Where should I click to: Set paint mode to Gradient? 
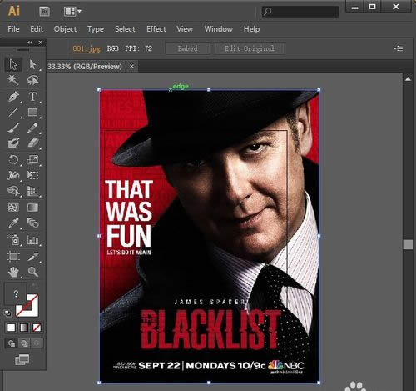tap(24, 328)
